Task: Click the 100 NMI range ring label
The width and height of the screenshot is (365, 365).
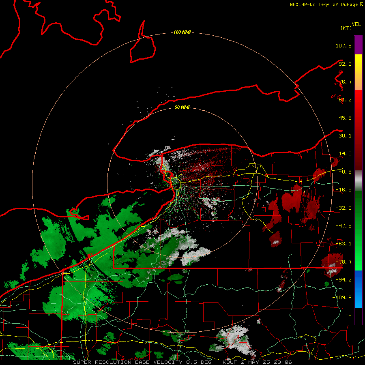Action: [182, 32]
